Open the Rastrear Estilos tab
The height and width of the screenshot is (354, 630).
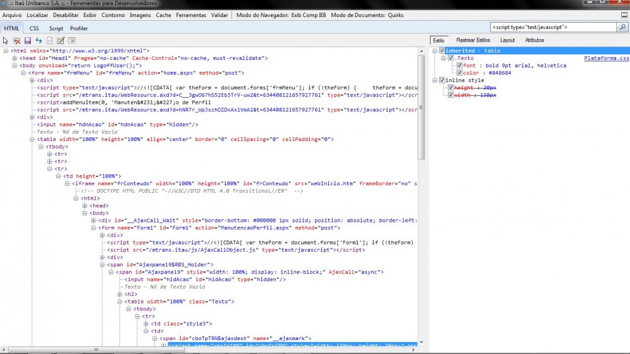[x=473, y=40]
